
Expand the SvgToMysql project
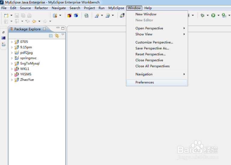click(12, 64)
